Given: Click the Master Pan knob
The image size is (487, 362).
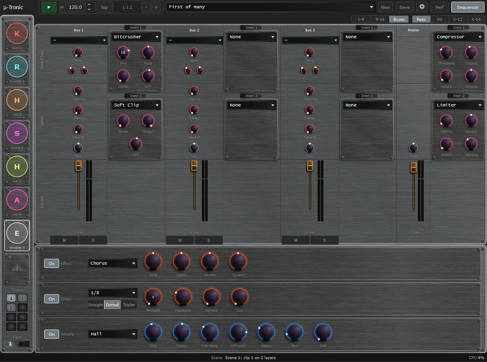Looking at the screenshot, I should 413,148.
